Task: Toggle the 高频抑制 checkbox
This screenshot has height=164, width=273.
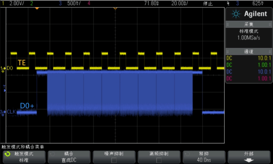Action: (159, 160)
